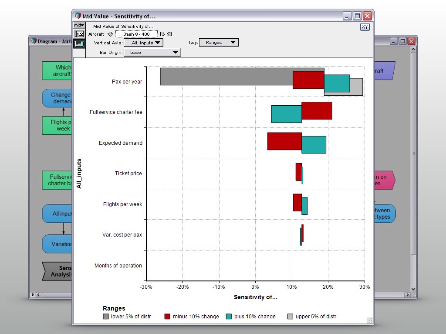Click Analytica icon in Diagram window title
Viewport: 446px width, 334px height.
click(x=34, y=41)
